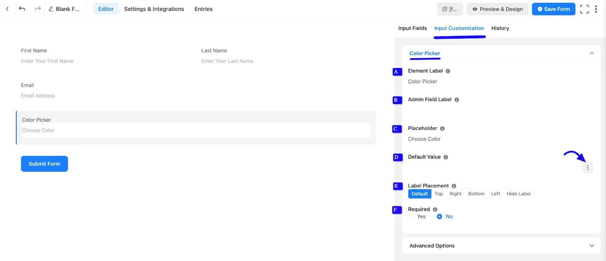606x261 pixels.
Task: Open the Settings & Integrations tab
Action: pos(154,9)
